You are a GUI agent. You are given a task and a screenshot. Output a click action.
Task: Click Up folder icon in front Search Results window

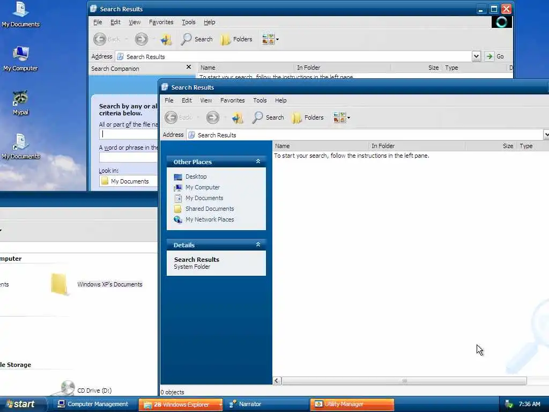pyautogui.click(x=238, y=117)
